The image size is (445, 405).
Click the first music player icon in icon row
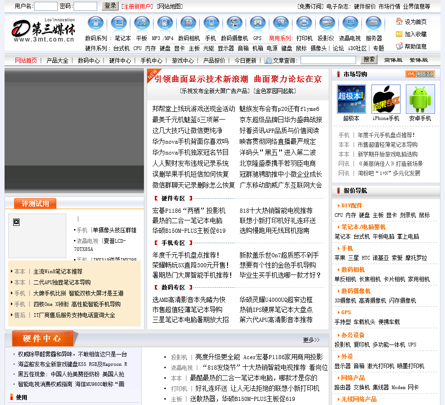pos(96,23)
